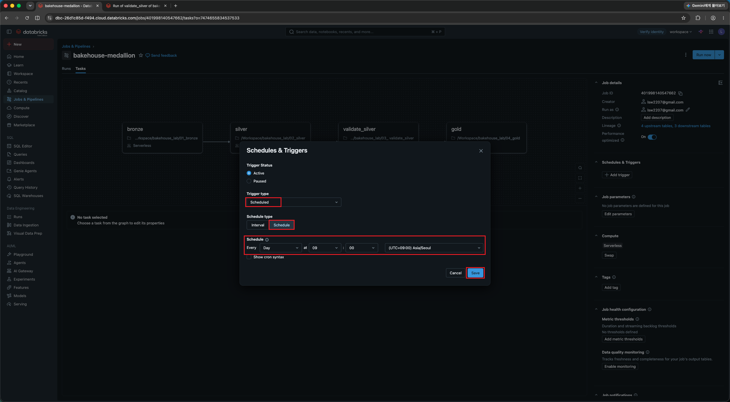Screen dimensions: 730x402
Task: Open the Trigger type dropdown
Action: [294, 202]
